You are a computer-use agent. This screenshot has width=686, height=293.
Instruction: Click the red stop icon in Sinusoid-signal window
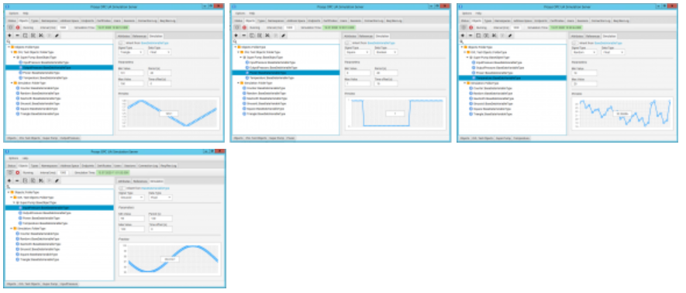18,173
